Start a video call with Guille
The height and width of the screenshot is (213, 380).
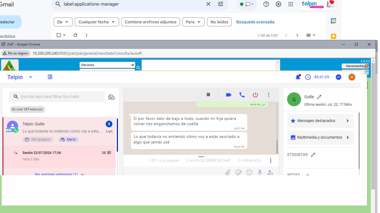[x=229, y=95]
